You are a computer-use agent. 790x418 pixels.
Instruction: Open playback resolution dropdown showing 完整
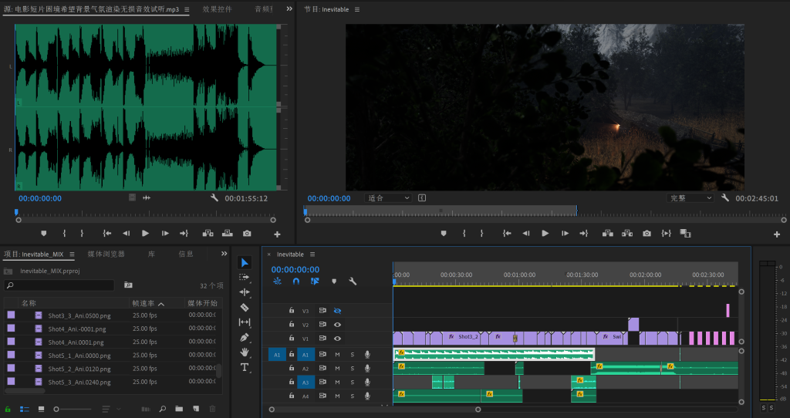[x=690, y=198]
